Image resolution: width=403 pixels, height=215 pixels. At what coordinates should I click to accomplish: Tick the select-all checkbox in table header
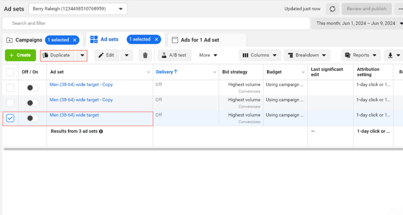pyautogui.click(x=10, y=72)
